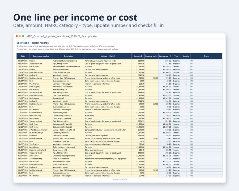Select the 'Gas safety checks x 4' cell

coord(69,133)
